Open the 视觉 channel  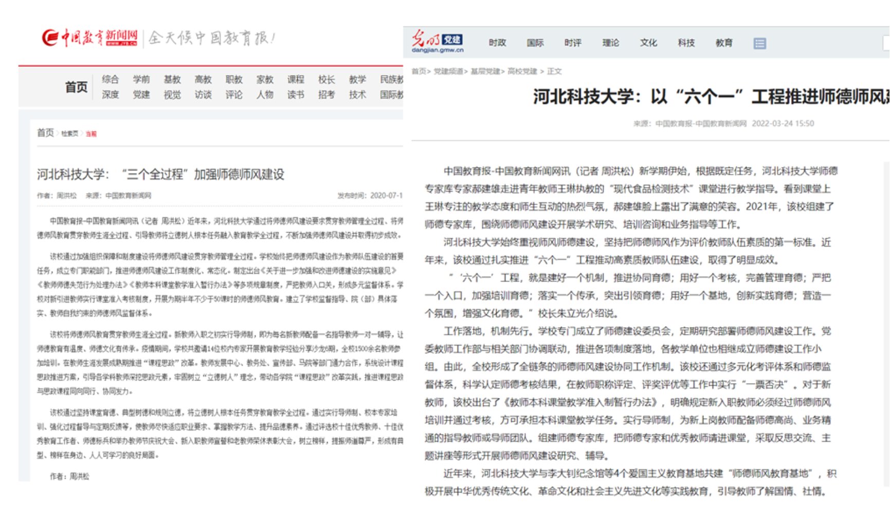point(172,94)
